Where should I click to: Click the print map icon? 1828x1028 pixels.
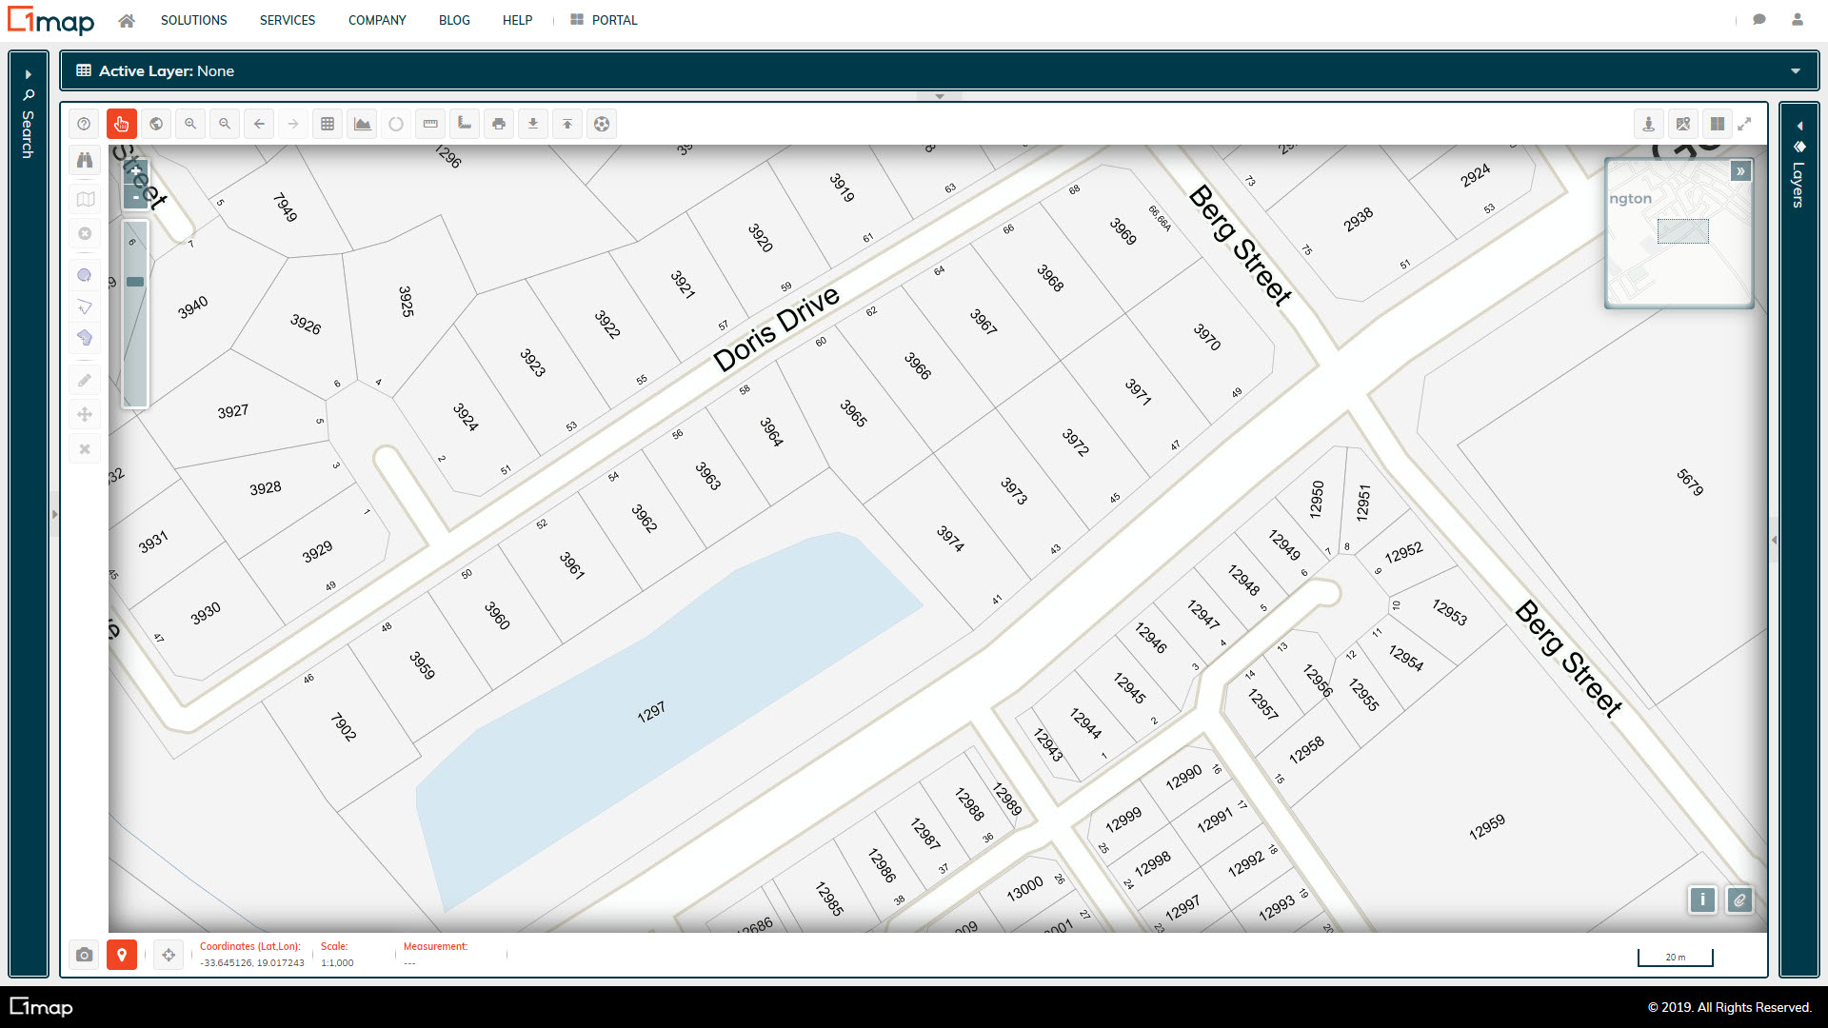coord(499,124)
